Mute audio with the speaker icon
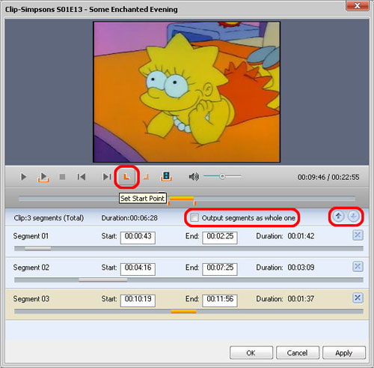This screenshot has width=374, height=368. pos(194,177)
